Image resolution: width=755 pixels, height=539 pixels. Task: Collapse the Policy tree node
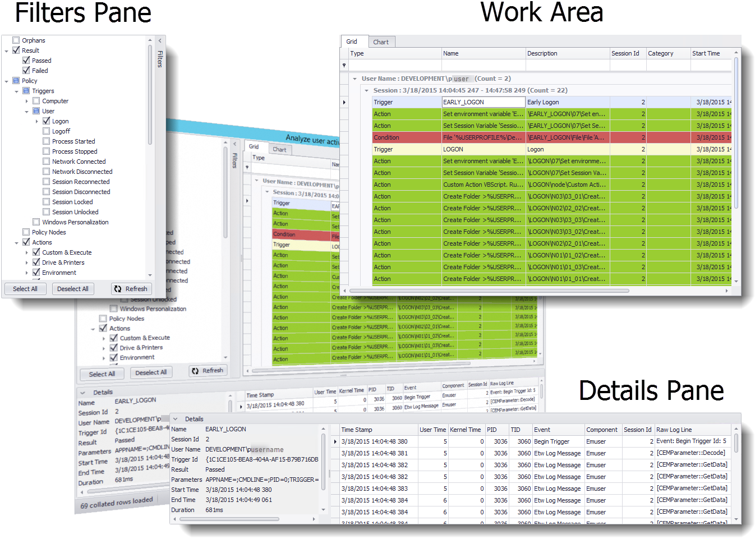click(6, 81)
